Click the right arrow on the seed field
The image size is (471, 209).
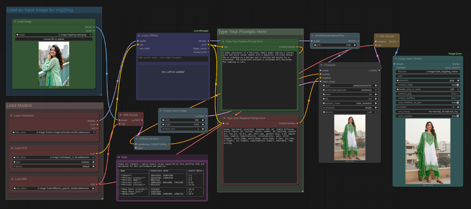pyautogui.click(x=376, y=85)
